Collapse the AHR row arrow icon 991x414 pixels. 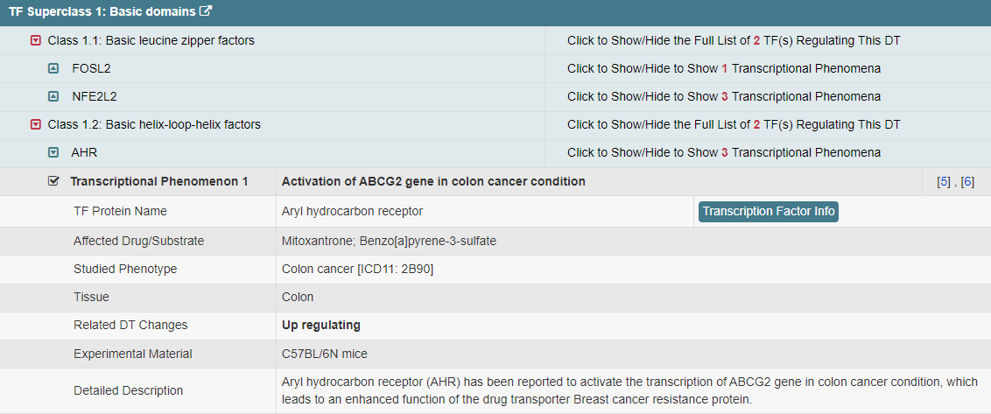coord(53,152)
